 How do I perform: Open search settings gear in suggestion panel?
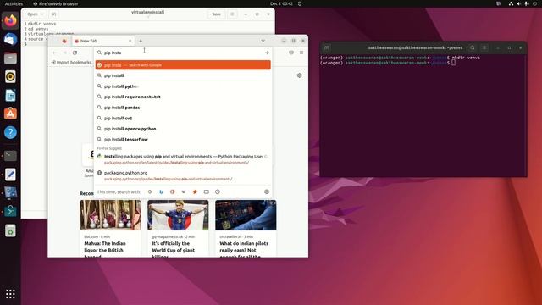267,192
